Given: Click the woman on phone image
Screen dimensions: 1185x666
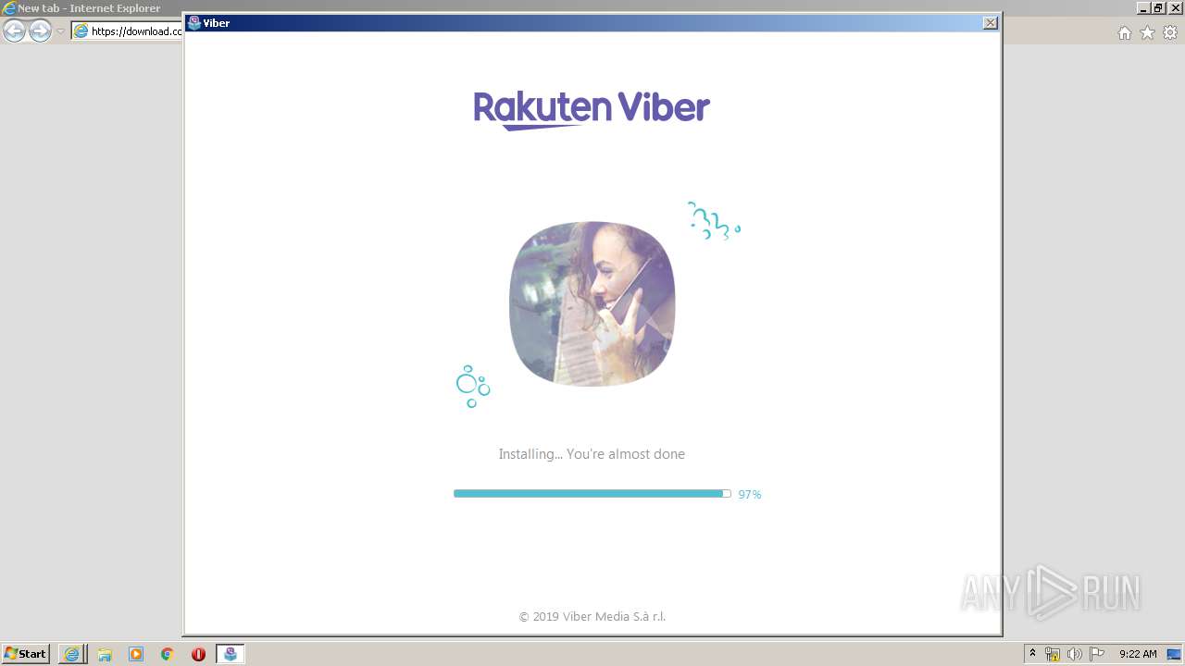Looking at the screenshot, I should pyautogui.click(x=592, y=303).
